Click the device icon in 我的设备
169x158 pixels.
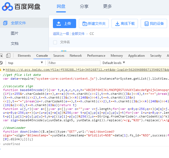point(147,23)
